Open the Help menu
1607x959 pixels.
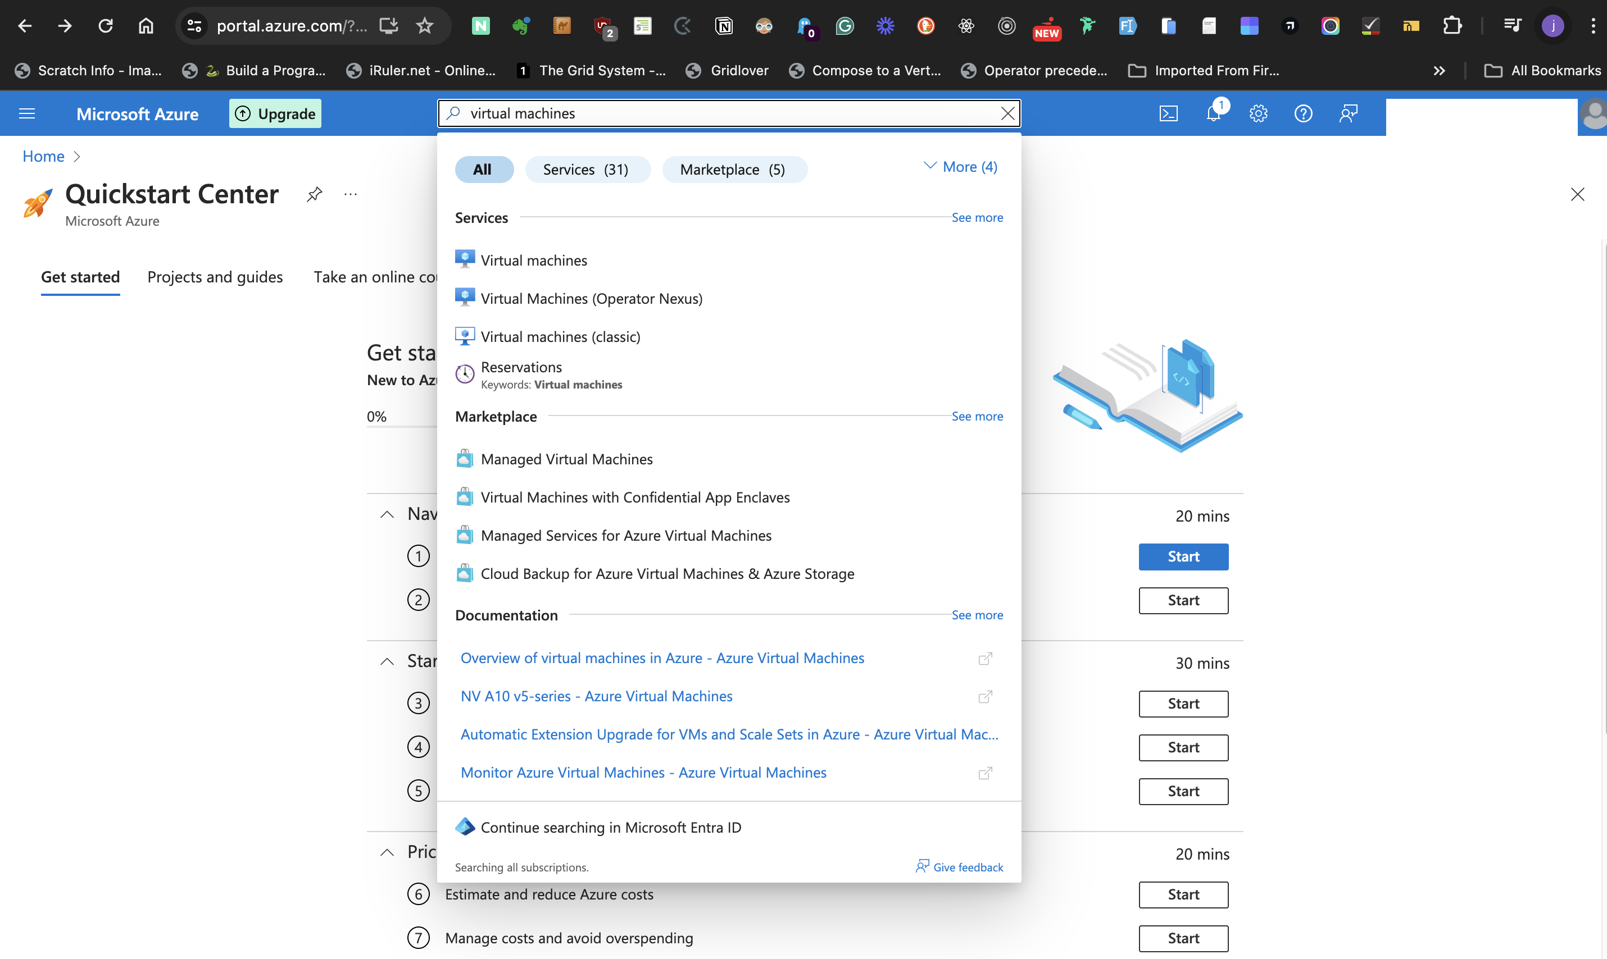1303,113
